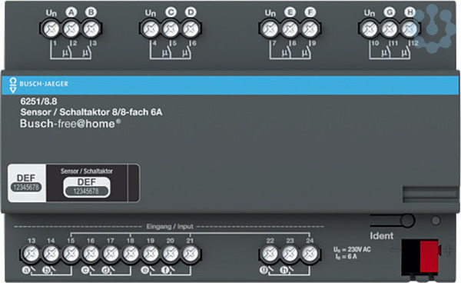Click screw terminal under channel D

(x=191, y=29)
